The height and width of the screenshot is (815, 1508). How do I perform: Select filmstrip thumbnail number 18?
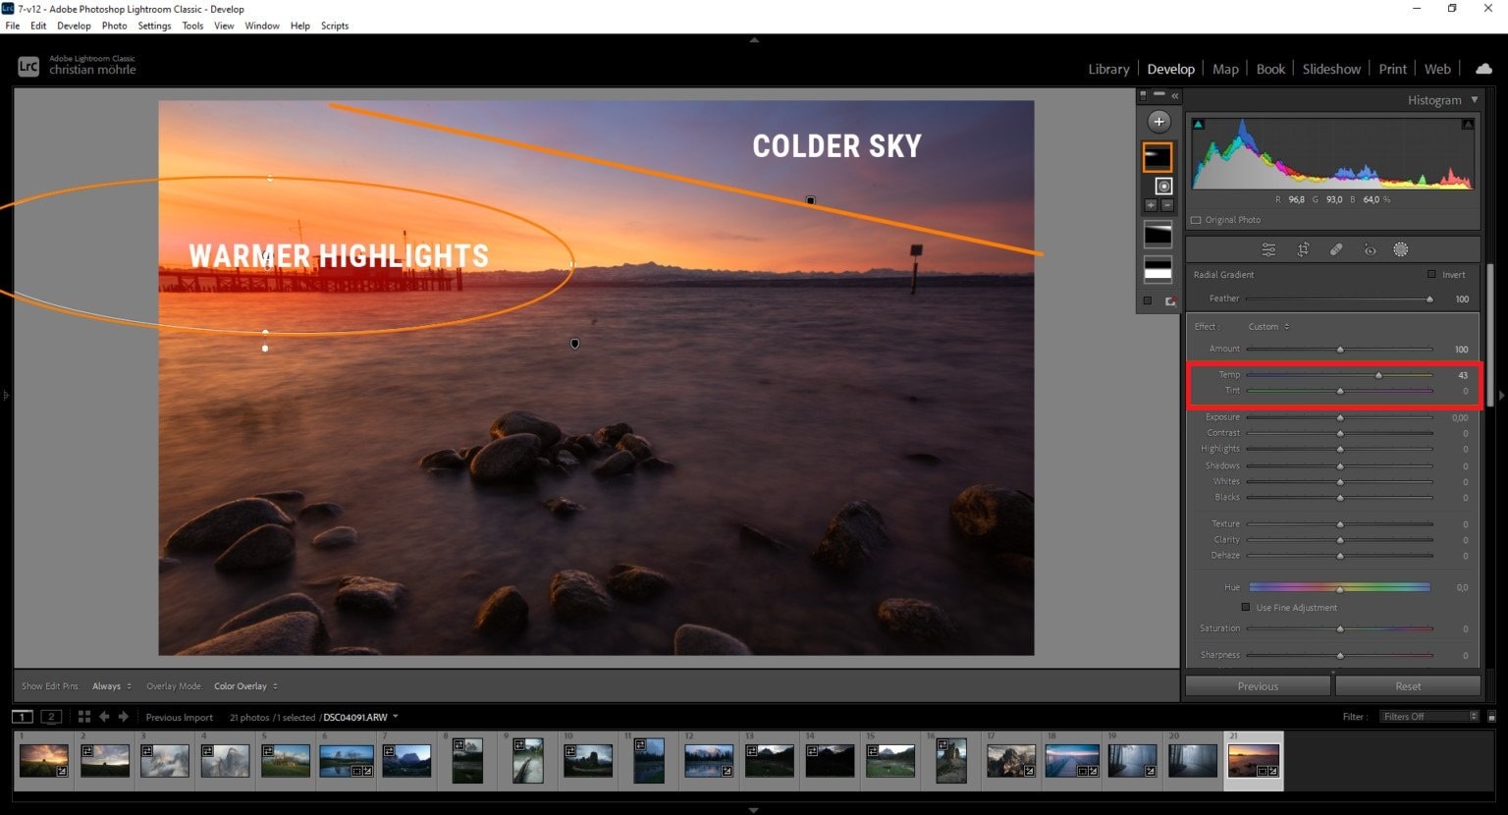pos(1071,760)
